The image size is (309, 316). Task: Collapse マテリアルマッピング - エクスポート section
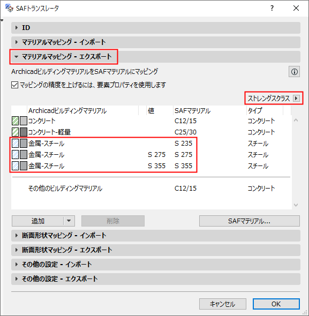tap(156, 57)
